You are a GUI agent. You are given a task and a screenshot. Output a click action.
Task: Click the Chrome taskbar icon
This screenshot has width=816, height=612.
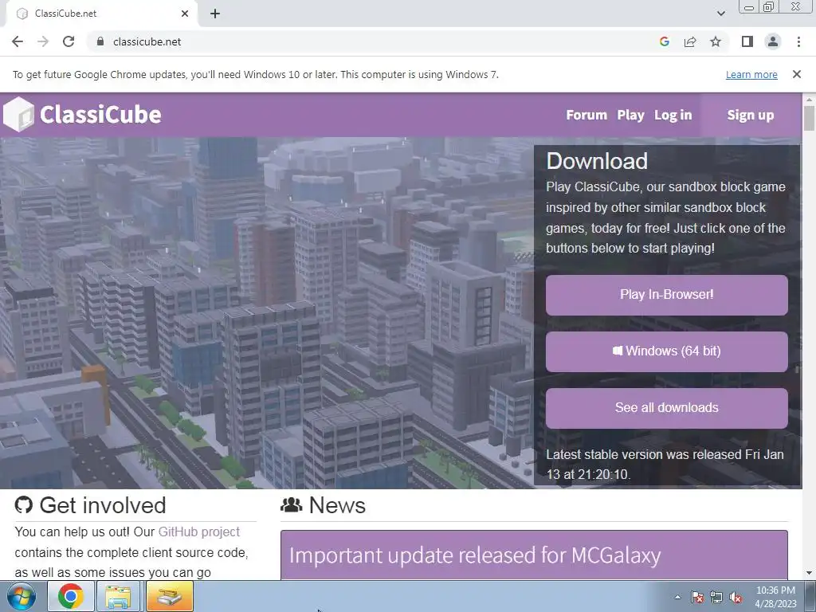click(71, 597)
